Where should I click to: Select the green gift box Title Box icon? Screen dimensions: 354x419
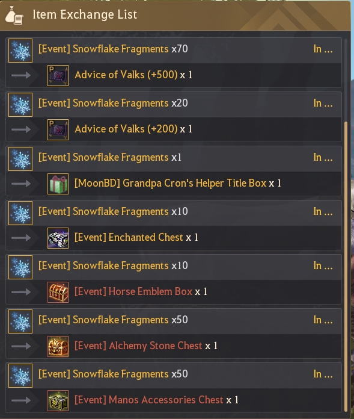(58, 184)
